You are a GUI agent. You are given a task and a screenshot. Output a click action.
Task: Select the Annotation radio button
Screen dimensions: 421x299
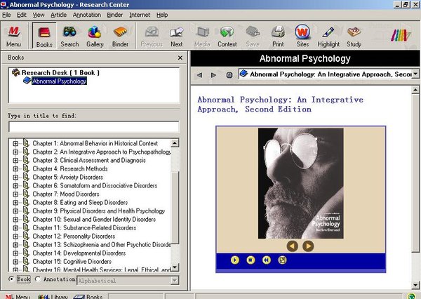click(38, 279)
